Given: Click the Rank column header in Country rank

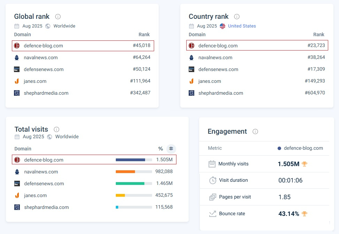Looking at the screenshot, I should coord(318,34).
